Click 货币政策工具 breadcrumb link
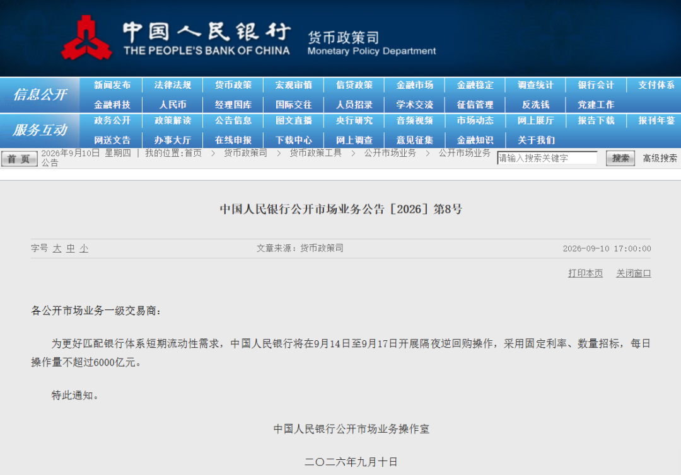The height and width of the screenshot is (475, 681). [316, 153]
